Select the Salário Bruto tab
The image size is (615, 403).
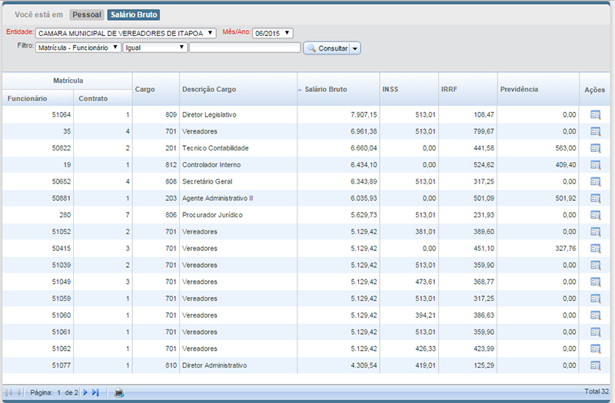click(134, 15)
